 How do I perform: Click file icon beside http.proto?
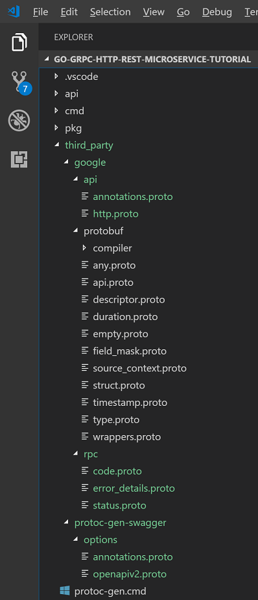(85, 214)
